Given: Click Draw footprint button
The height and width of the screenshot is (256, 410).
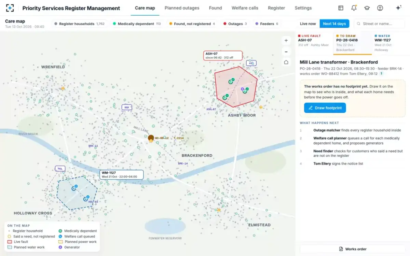Looking at the screenshot, I should [325, 108].
